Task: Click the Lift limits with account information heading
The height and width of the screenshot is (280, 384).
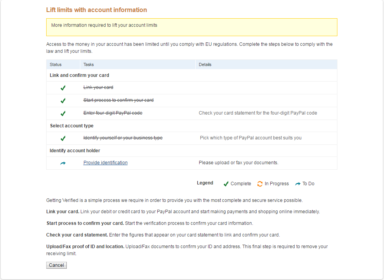Action: (97, 10)
